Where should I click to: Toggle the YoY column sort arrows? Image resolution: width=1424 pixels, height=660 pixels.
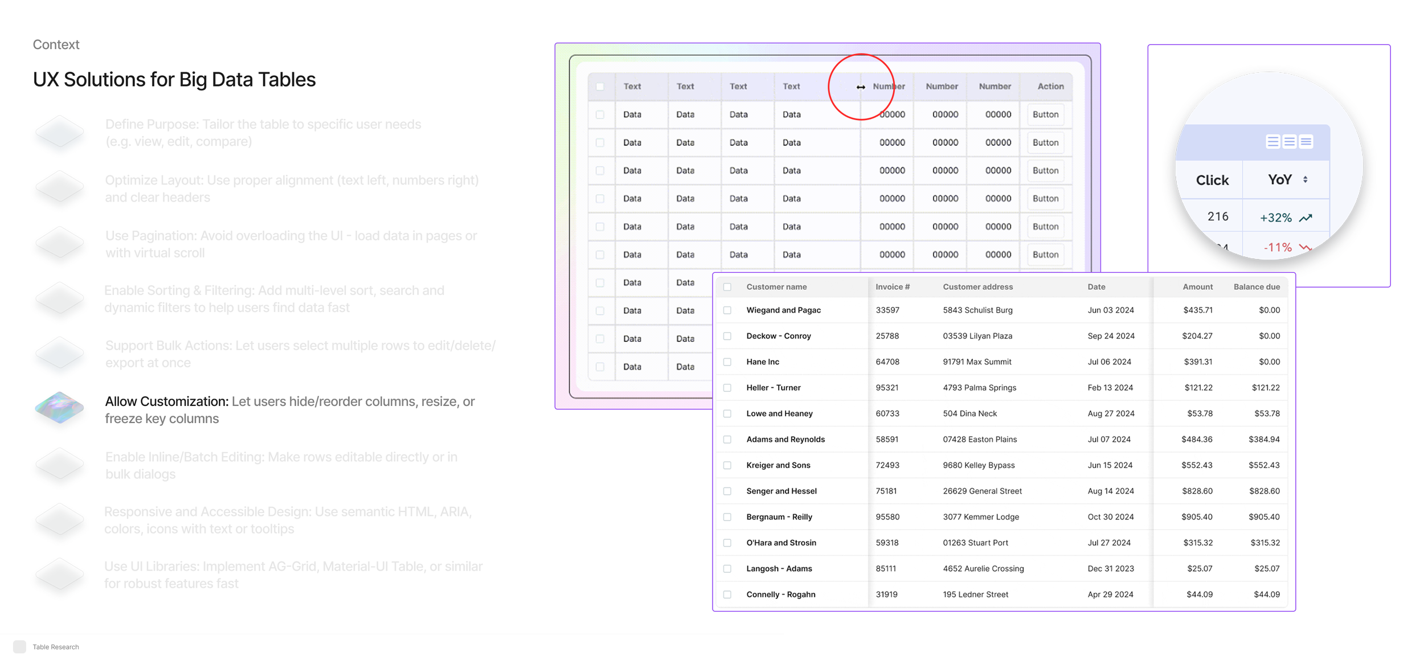click(x=1305, y=179)
